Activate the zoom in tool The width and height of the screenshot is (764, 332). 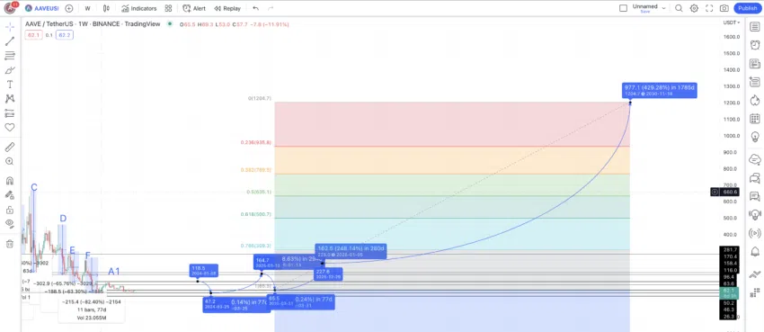(x=10, y=161)
